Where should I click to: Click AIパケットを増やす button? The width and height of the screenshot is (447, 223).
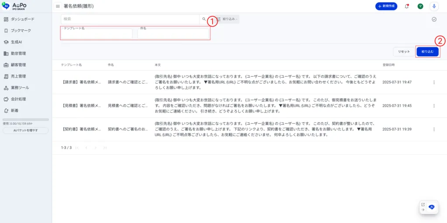pos(26,130)
